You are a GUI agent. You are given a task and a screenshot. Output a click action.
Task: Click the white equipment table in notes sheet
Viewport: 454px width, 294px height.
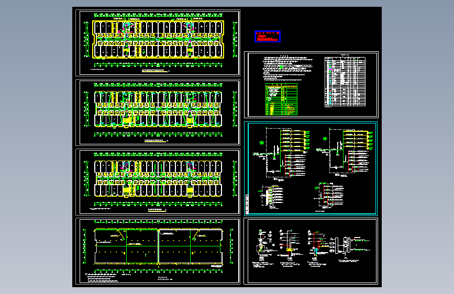(345, 82)
